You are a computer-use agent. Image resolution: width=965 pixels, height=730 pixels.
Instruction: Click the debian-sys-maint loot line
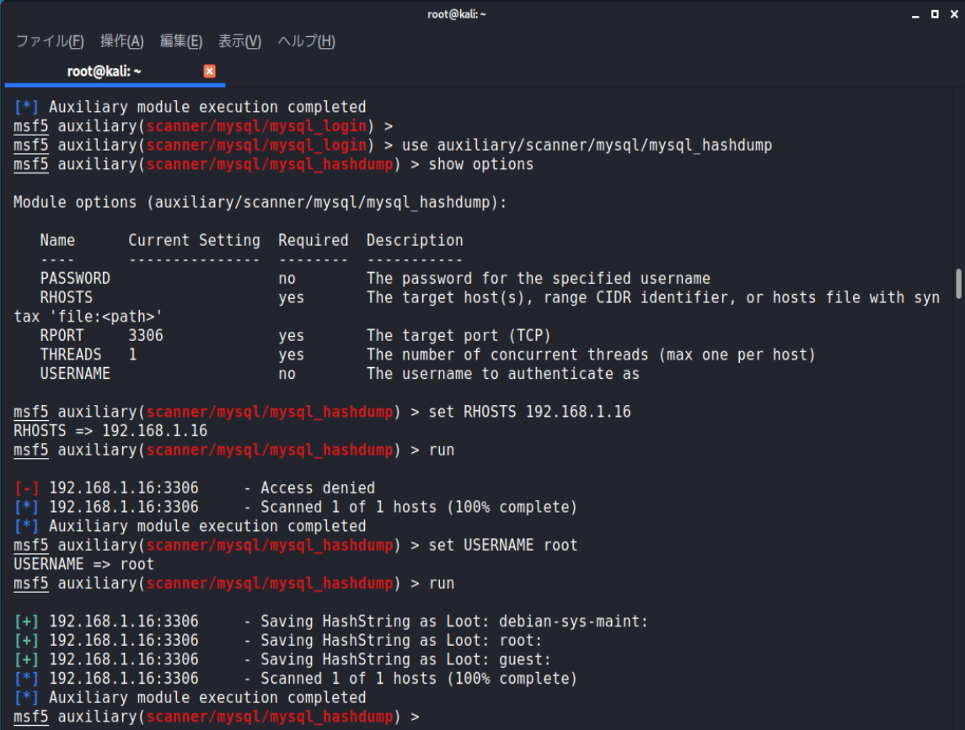click(x=331, y=621)
